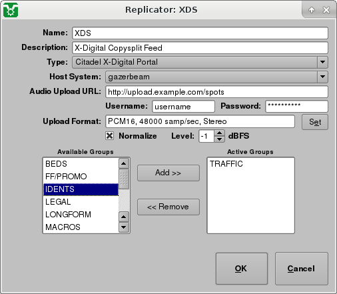
Task: Click the Available Groups scrollbar handle
Action: point(124,179)
